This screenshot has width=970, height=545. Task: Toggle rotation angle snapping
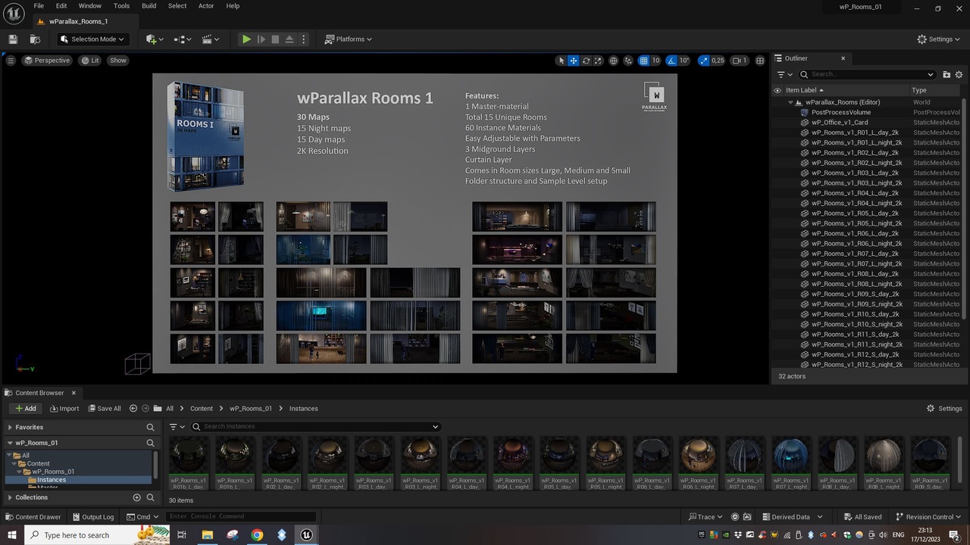pos(671,61)
